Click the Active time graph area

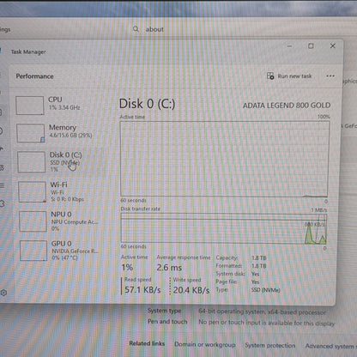(225, 159)
